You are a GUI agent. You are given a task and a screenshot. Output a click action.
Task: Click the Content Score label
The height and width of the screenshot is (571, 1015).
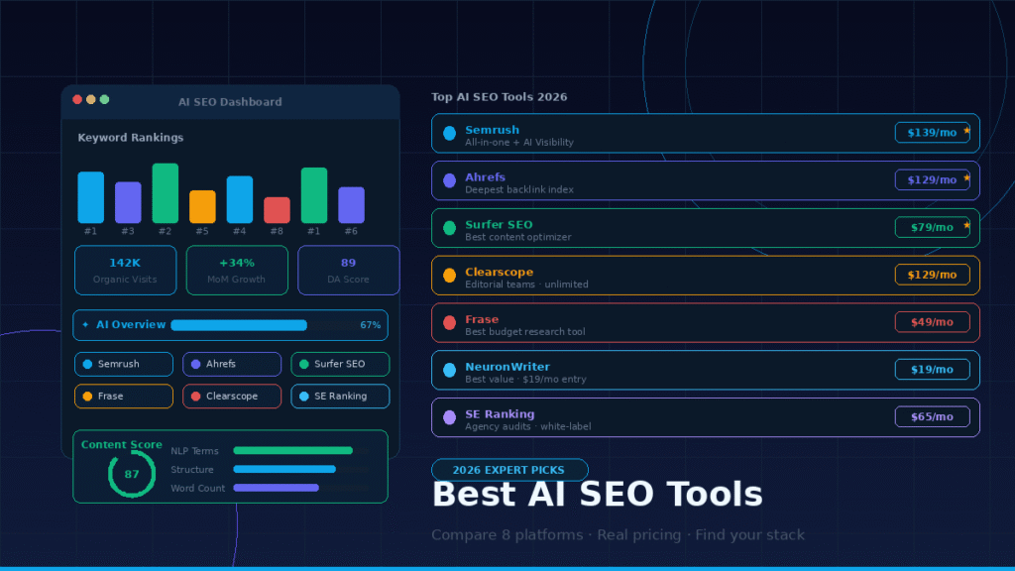[x=122, y=445]
